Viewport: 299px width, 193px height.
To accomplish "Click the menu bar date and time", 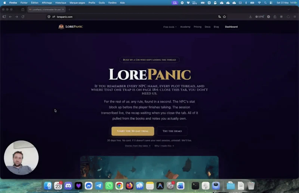I will pos(286,3).
